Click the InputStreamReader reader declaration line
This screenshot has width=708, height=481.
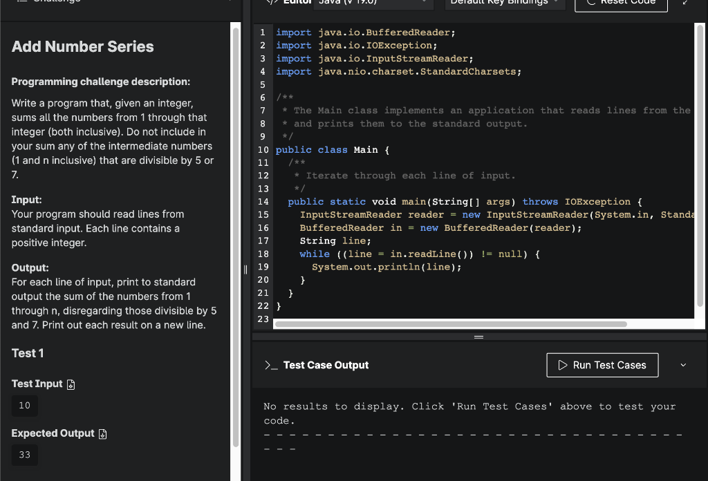coord(496,215)
